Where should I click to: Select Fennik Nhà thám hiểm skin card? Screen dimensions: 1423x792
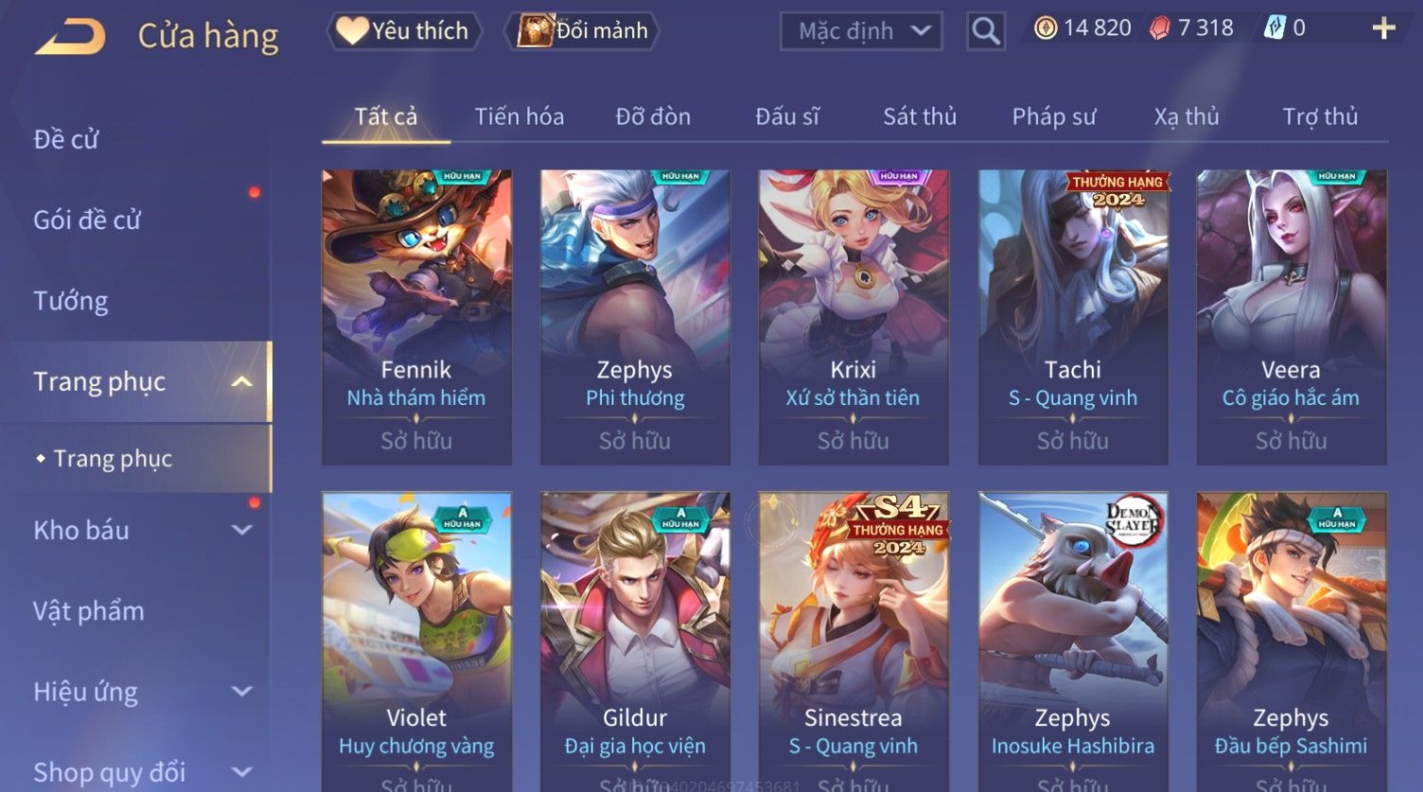(x=416, y=317)
